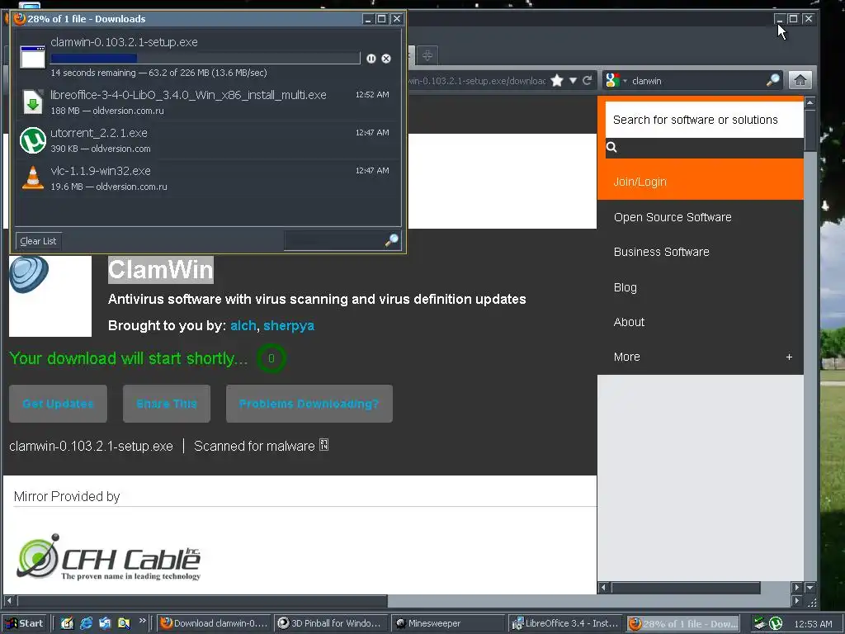Click the first quick launch icon
Screen dimensions: 845x634
(67, 623)
